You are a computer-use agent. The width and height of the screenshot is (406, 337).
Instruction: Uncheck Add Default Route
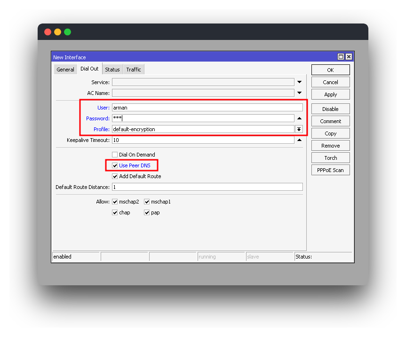click(115, 176)
